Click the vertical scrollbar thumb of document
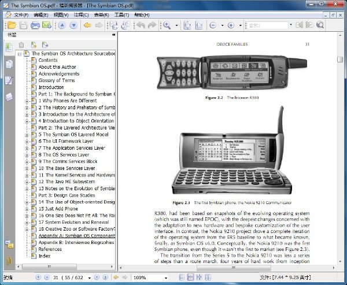 point(340,60)
